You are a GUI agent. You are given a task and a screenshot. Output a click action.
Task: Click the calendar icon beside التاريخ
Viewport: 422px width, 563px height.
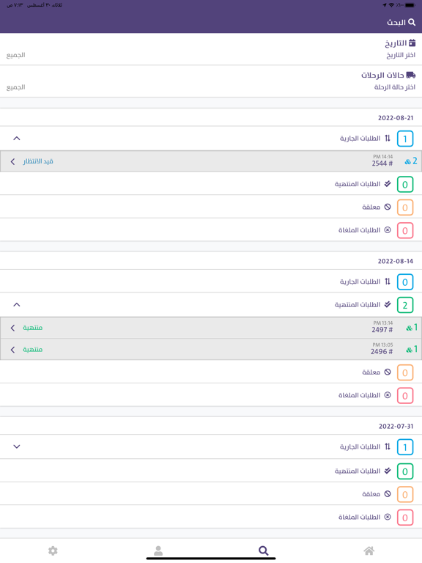coord(412,43)
